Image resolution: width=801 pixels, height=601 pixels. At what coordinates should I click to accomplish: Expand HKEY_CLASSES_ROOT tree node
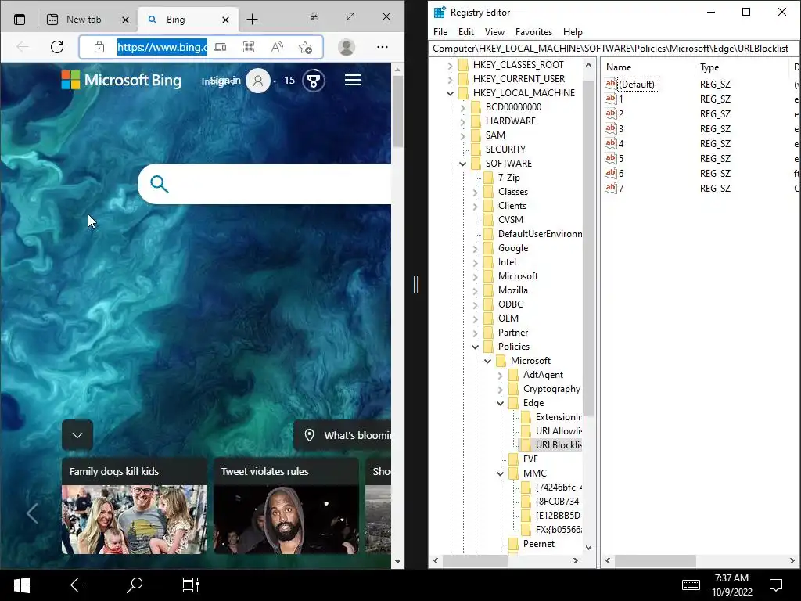[x=450, y=65]
